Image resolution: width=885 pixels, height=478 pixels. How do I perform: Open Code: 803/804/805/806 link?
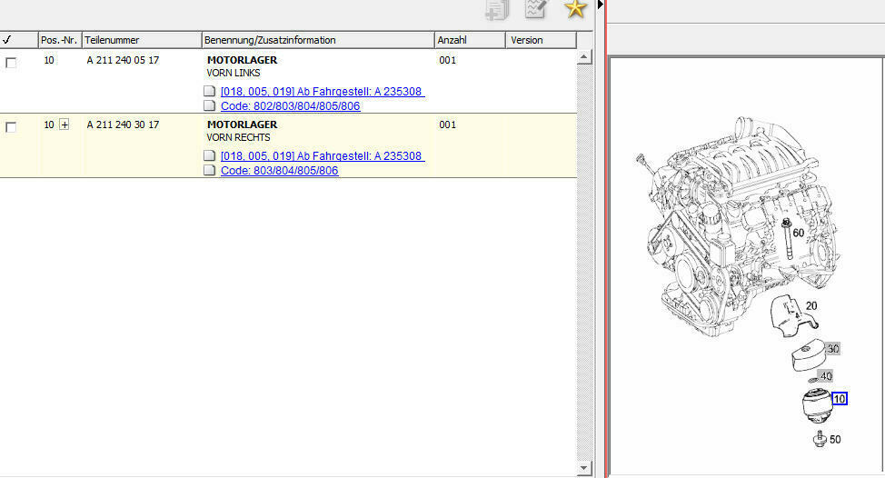click(x=279, y=171)
